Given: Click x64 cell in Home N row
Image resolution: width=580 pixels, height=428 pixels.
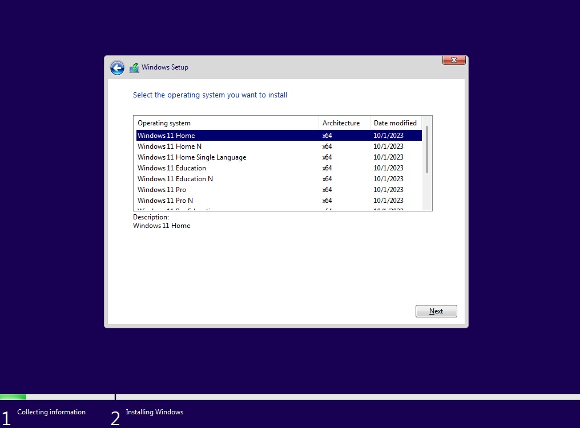Looking at the screenshot, I should click(x=327, y=146).
